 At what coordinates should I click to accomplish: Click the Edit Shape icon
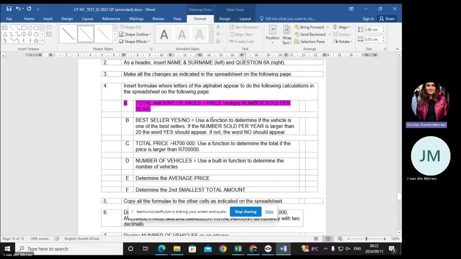[x=49, y=27]
